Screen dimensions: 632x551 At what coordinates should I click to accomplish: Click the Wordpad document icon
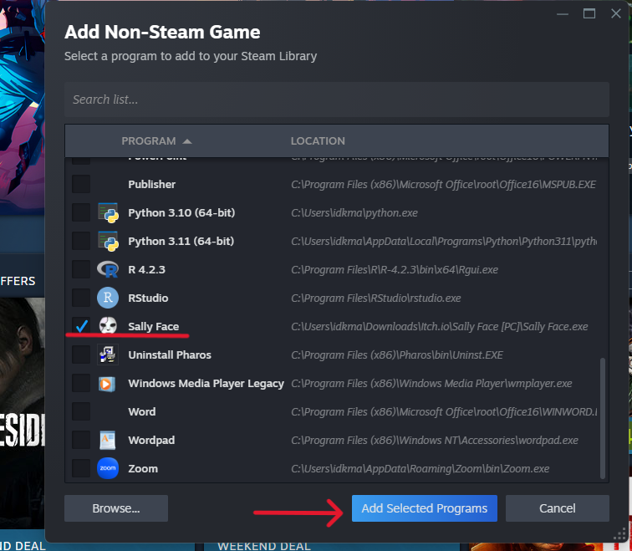(x=108, y=440)
